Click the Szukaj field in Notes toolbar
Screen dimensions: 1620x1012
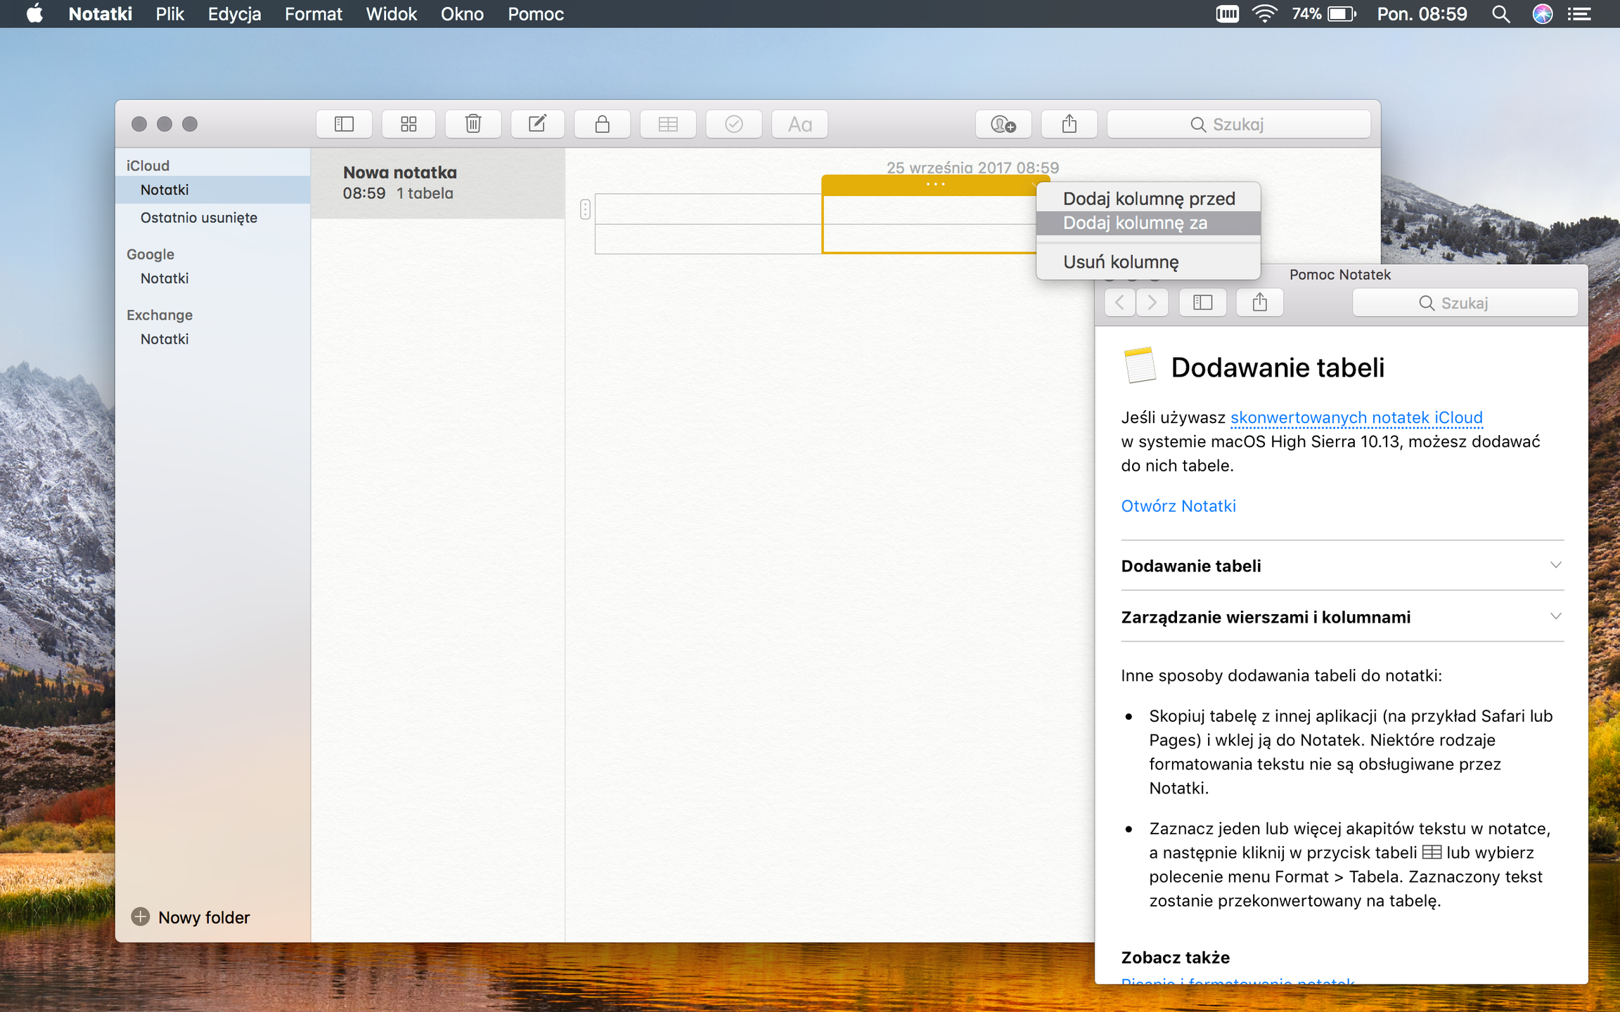(1237, 124)
